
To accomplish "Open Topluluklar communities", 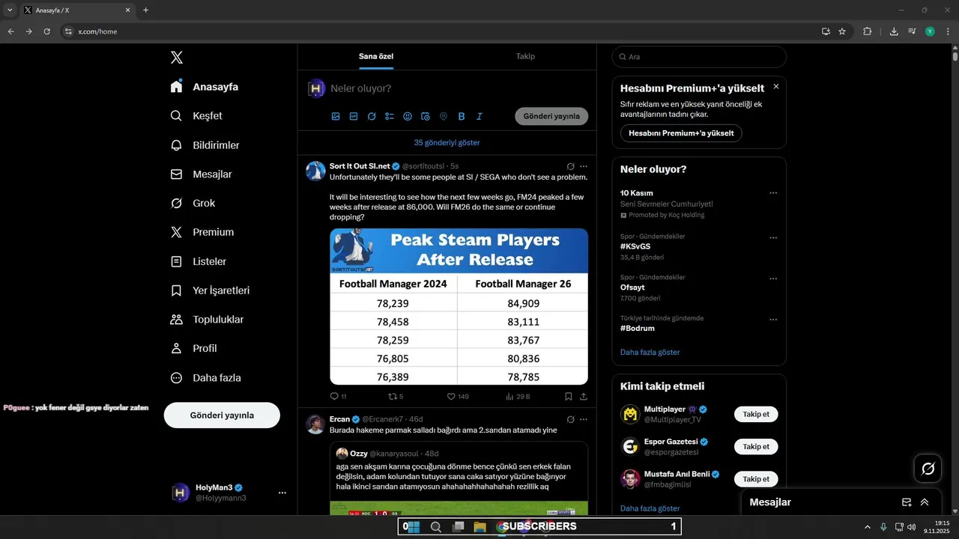I will tap(207, 320).
